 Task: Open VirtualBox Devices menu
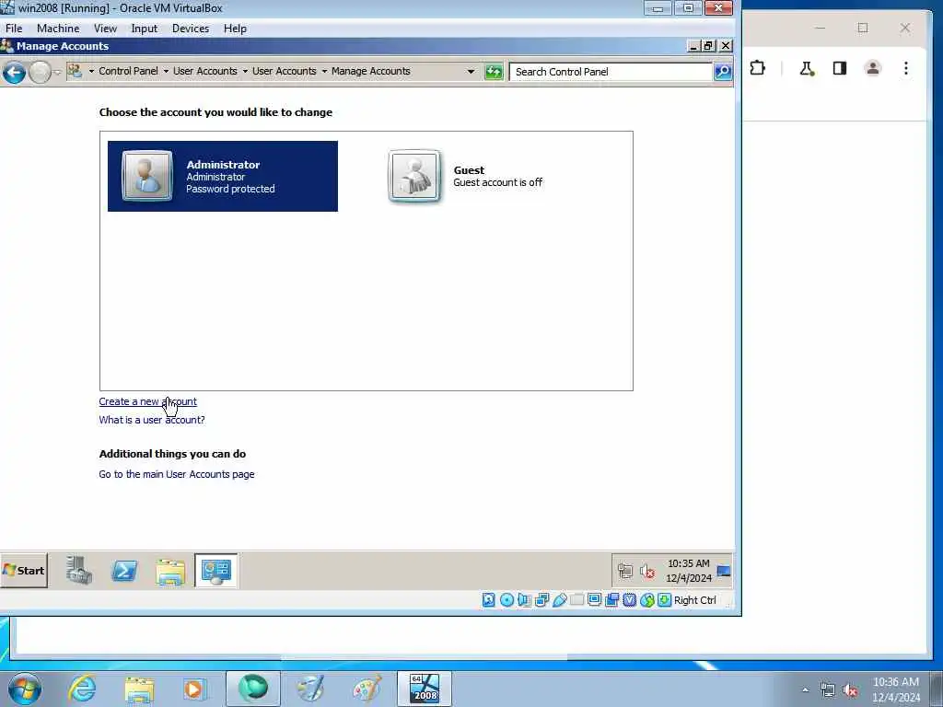[x=191, y=29]
